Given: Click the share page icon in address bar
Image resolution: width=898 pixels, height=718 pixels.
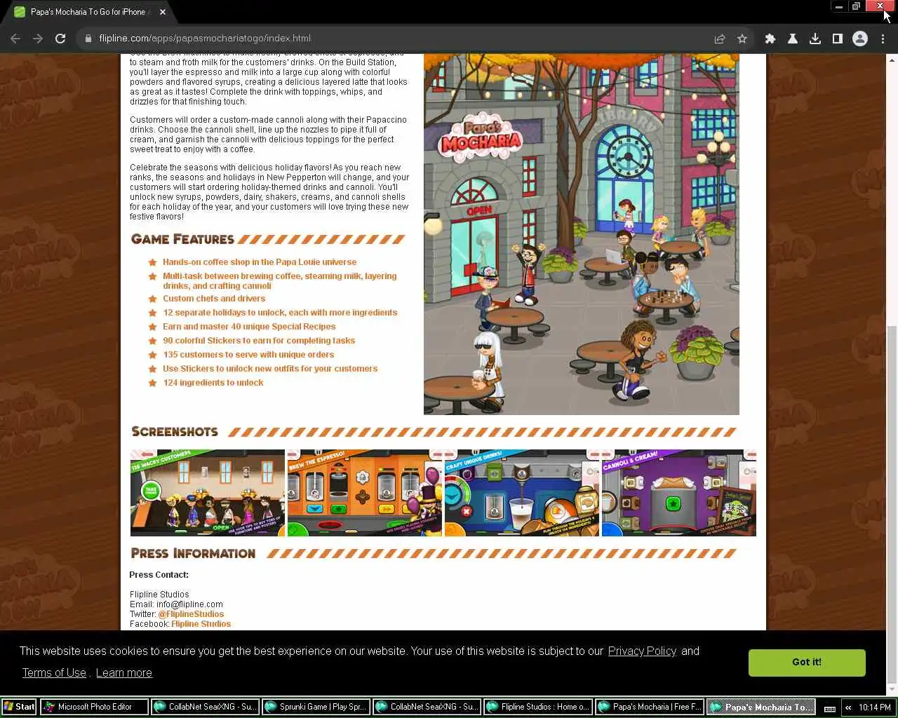Looking at the screenshot, I should 720,39.
